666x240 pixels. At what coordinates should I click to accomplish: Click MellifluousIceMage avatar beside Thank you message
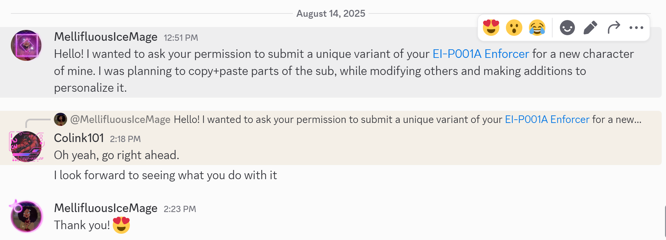[x=26, y=216]
